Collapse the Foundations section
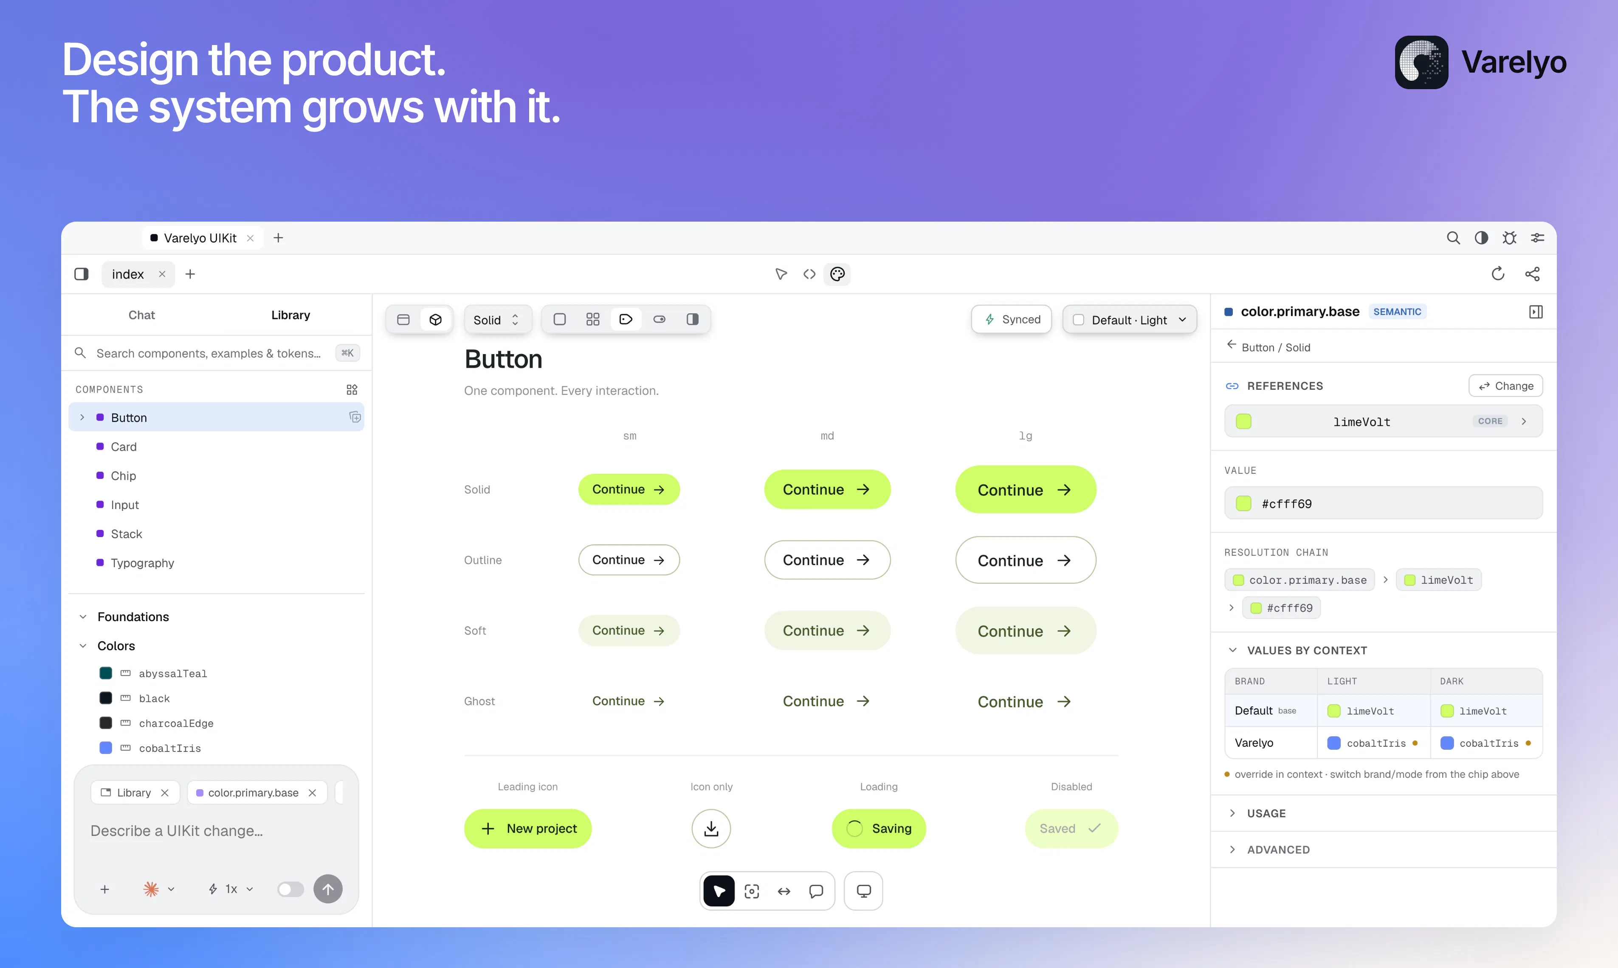Screen dimensions: 1618x968 tap(83, 616)
